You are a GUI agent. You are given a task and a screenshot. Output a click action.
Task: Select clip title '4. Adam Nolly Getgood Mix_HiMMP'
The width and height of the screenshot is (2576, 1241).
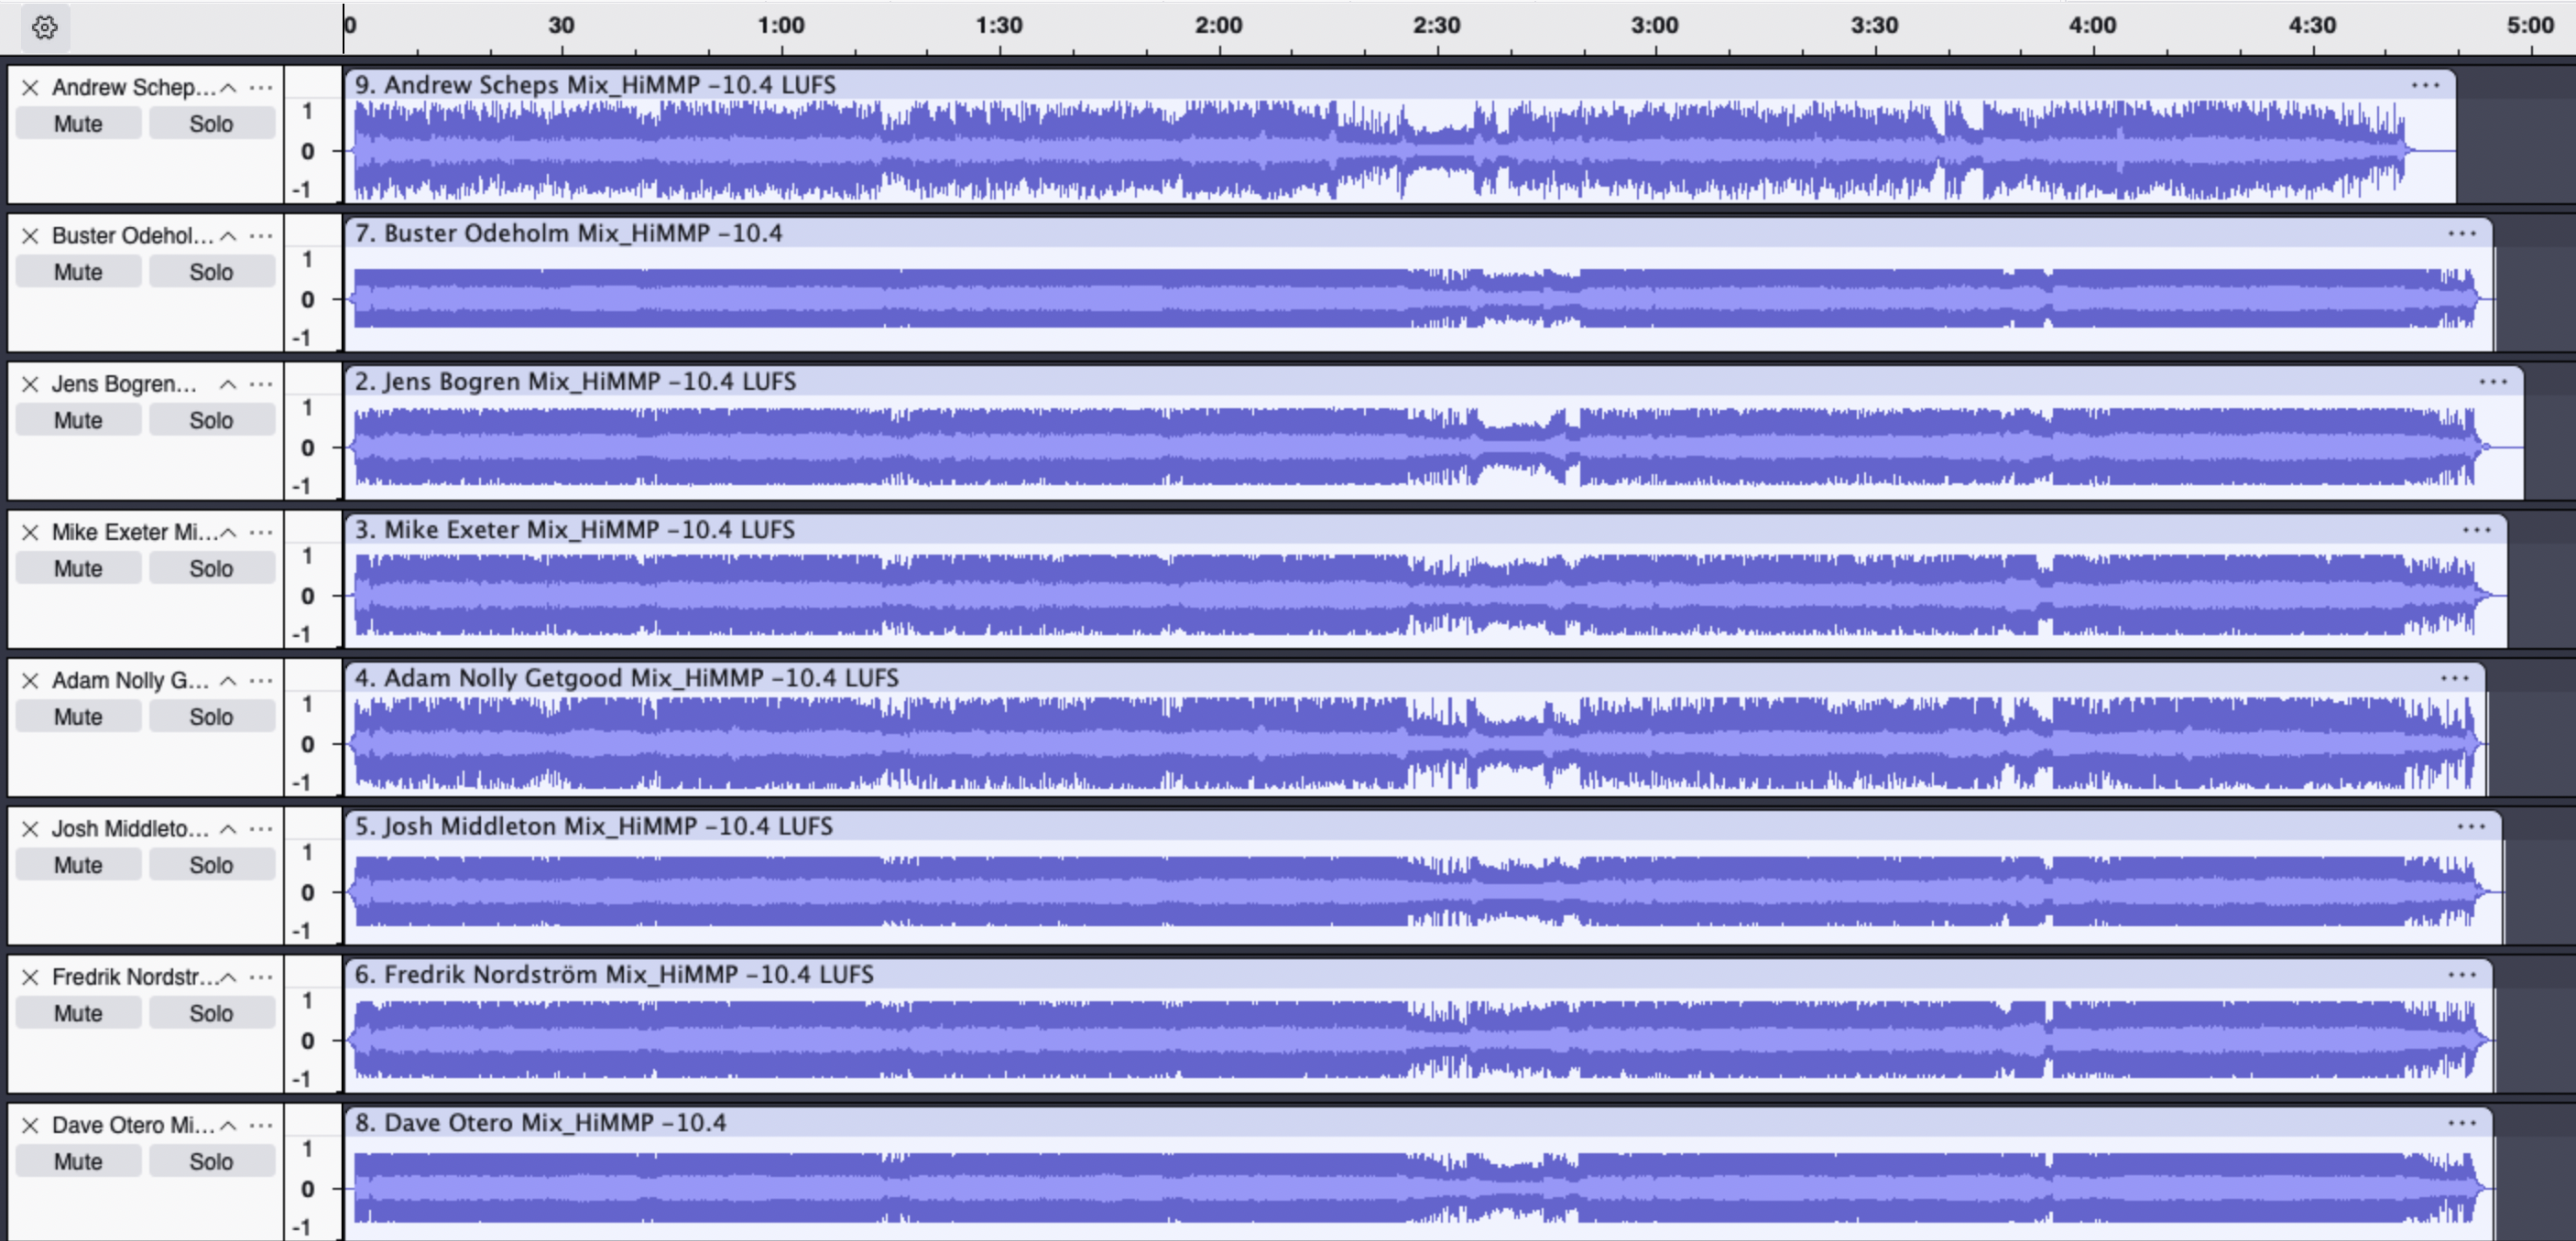point(558,678)
